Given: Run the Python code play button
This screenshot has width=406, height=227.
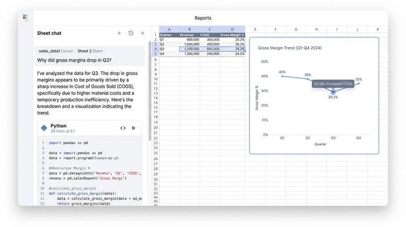Looking at the screenshot, I should pyautogui.click(x=133, y=128).
